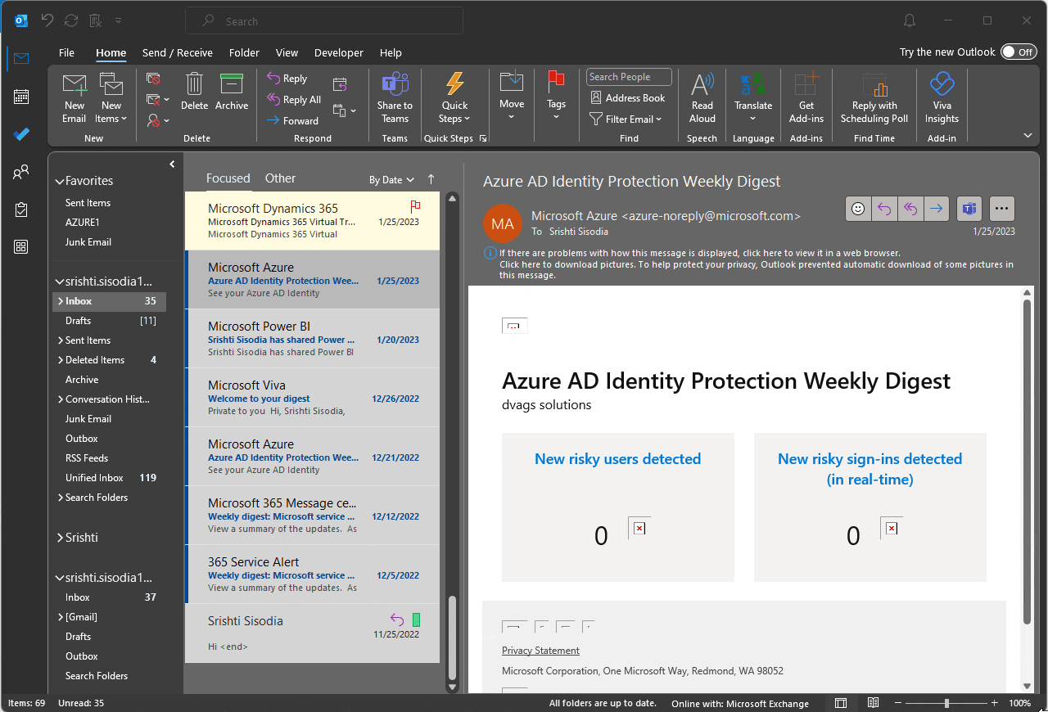Click the Undo arrow in title bar
The image size is (1048, 712).
[x=47, y=20]
